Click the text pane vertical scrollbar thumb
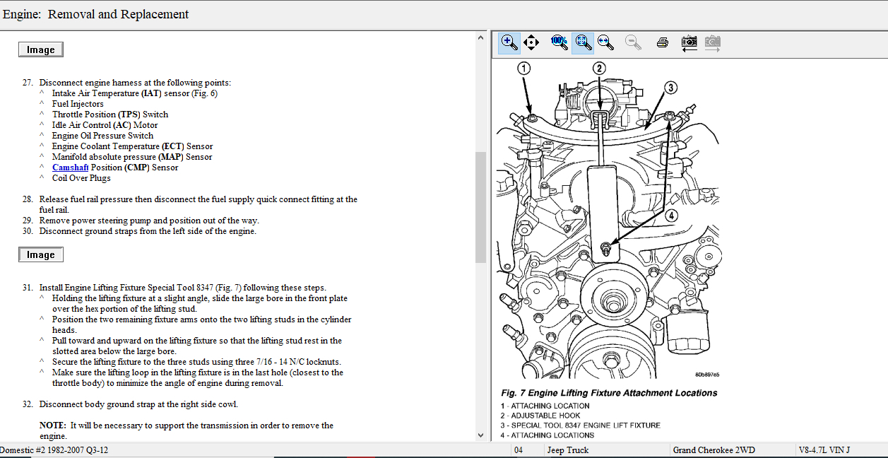This screenshot has height=458, width=888. coord(480,206)
